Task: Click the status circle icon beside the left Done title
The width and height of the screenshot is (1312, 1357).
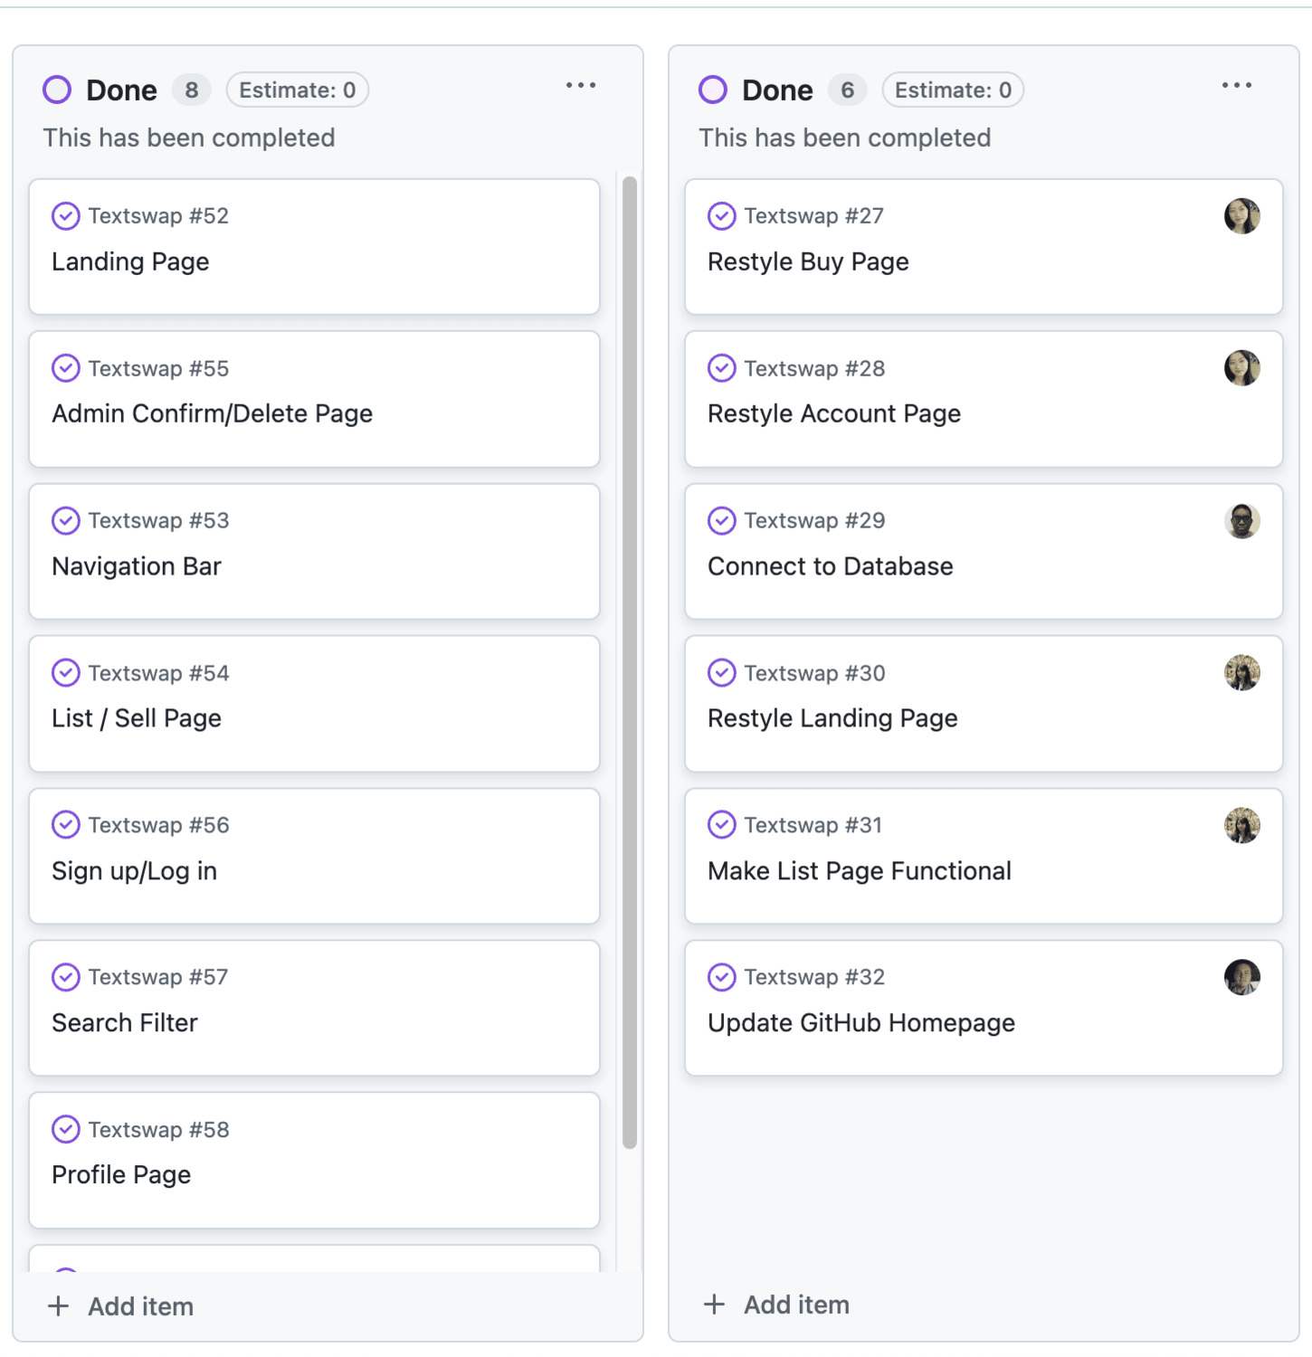Action: [x=57, y=90]
